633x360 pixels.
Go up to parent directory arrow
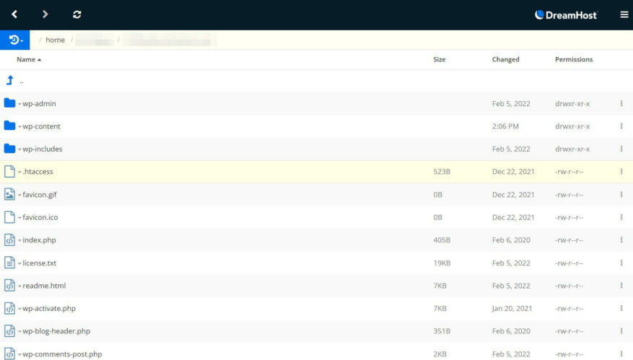click(x=10, y=81)
